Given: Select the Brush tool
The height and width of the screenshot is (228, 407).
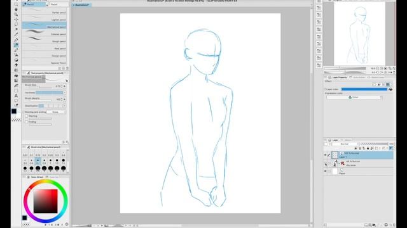Looking at the screenshot, I should point(16,50).
